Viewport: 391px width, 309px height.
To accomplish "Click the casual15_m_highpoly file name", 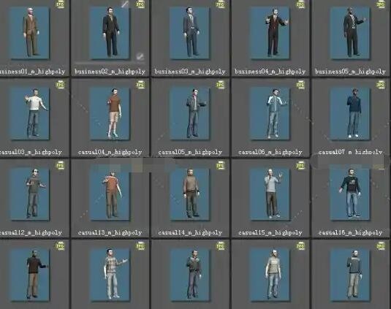I will click(x=270, y=232).
